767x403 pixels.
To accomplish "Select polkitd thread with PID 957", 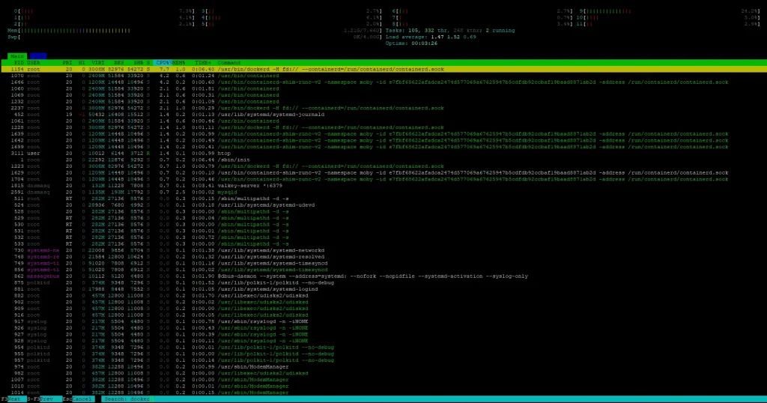I will coord(383,360).
